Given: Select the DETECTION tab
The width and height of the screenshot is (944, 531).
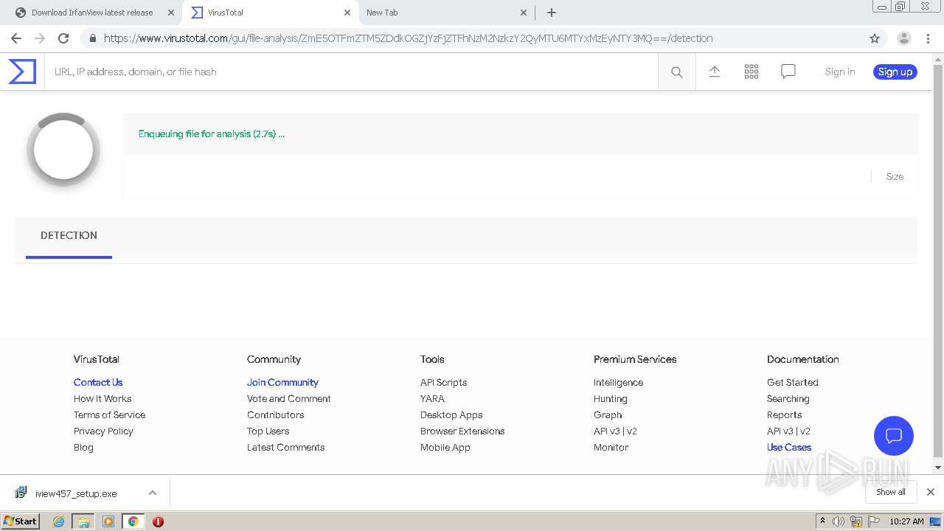Looking at the screenshot, I should pyautogui.click(x=69, y=236).
